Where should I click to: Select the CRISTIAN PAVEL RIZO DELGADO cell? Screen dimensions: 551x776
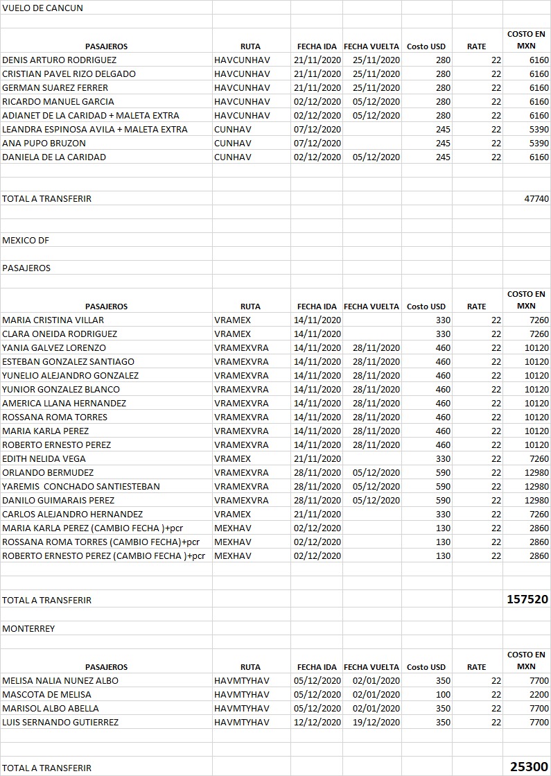click(x=106, y=74)
